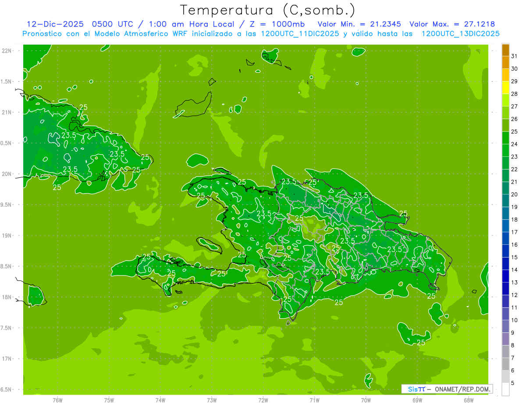This screenshot has height=406, width=526.
Task: Click the 20N latitude axis label
Action: tap(7, 174)
